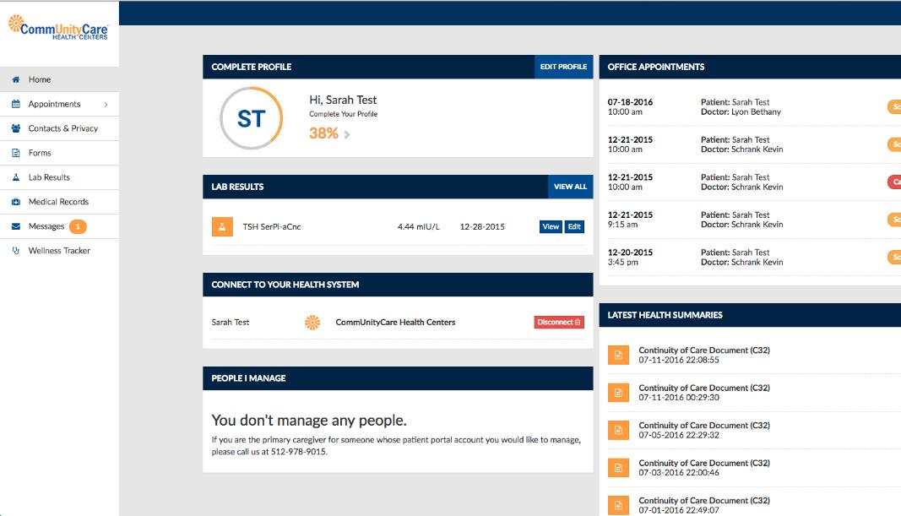Click the Messages envelope icon in sidebar
Image resolution: width=901 pixels, height=516 pixels.
tap(15, 226)
